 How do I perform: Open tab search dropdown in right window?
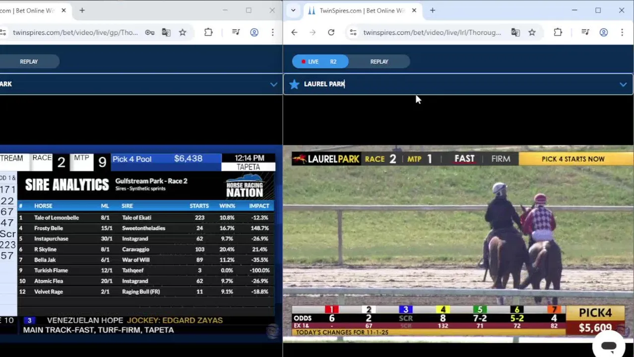(x=293, y=10)
